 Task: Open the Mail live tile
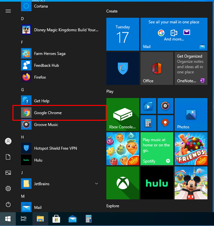click(174, 34)
